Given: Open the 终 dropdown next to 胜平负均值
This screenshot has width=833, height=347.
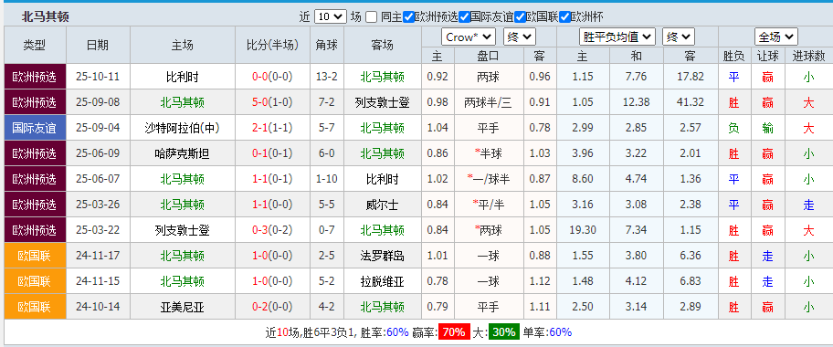Looking at the screenshot, I should pyautogui.click(x=679, y=37).
